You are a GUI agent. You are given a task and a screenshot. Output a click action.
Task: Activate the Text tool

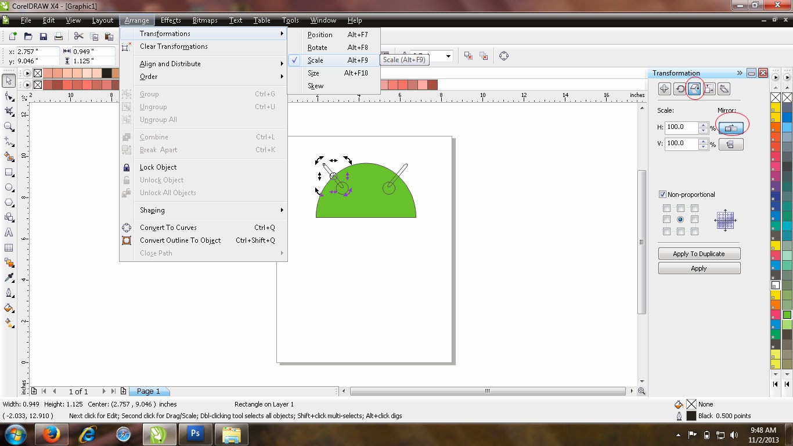click(x=9, y=232)
